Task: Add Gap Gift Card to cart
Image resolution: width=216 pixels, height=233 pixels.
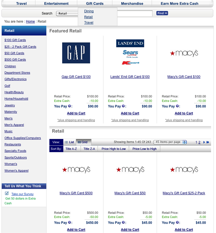Action: 76,113
